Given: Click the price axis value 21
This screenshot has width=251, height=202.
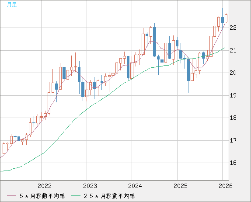Looking at the screenshot, I should [x=233, y=50].
